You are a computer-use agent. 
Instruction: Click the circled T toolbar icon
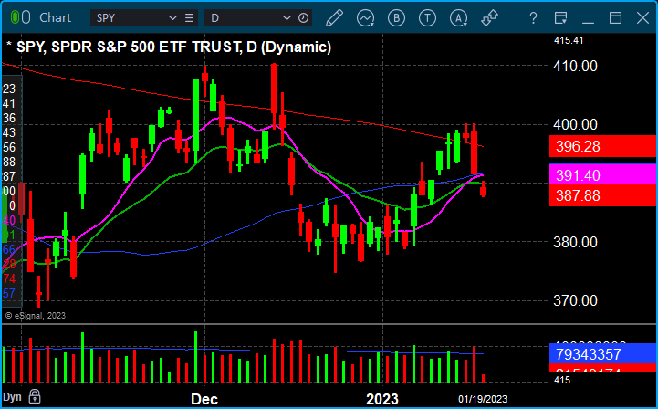coord(428,18)
